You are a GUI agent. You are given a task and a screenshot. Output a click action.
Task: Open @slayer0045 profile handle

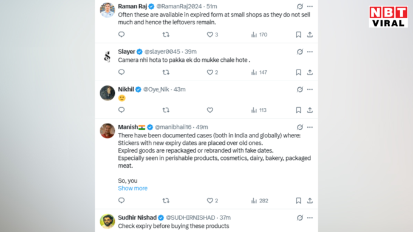[162, 51]
